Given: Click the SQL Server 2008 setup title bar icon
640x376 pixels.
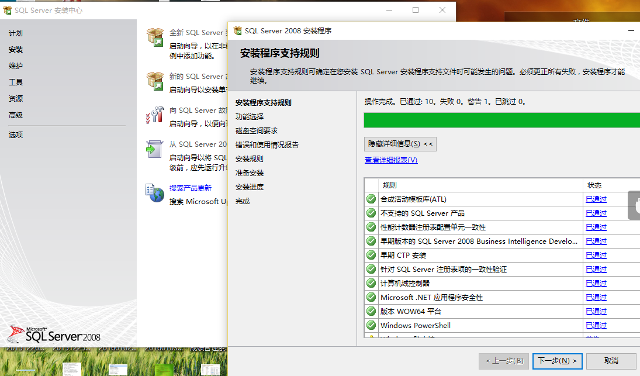Looking at the screenshot, I should click(237, 30).
